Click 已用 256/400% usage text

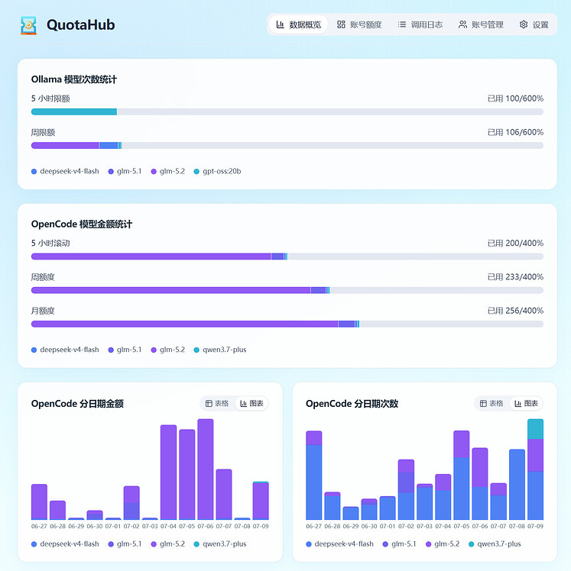[515, 311]
